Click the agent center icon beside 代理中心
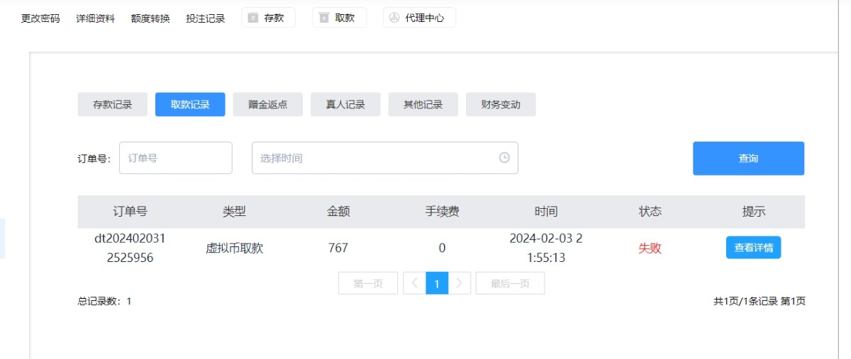 395,18
